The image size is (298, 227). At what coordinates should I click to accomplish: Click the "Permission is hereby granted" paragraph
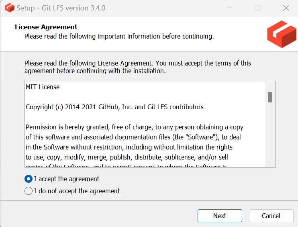[135, 142]
